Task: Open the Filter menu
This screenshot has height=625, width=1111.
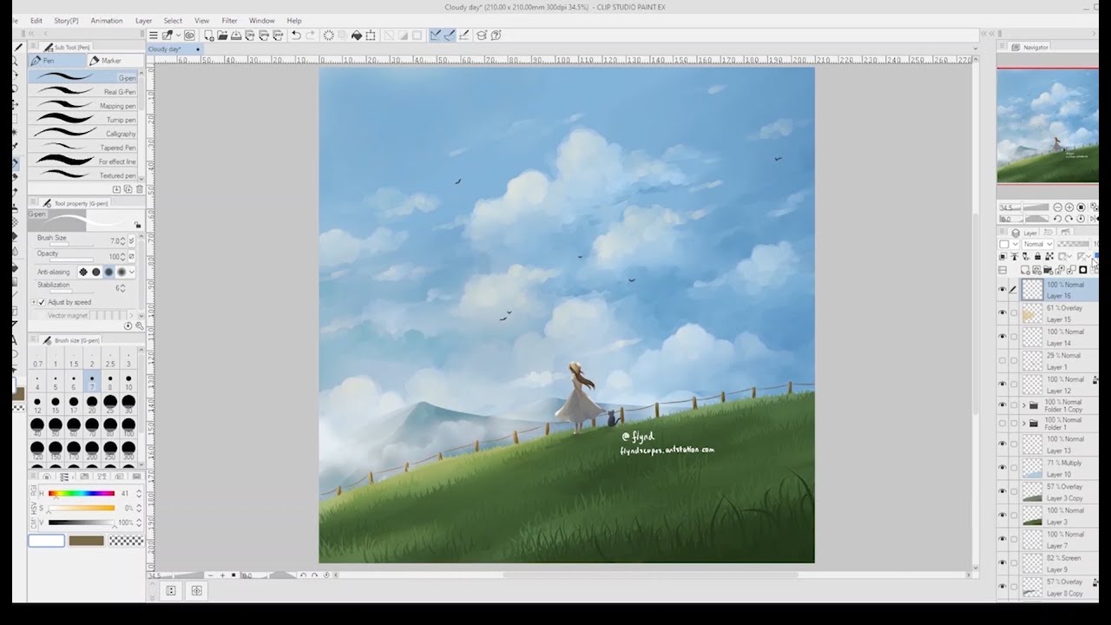Action: coord(229,20)
